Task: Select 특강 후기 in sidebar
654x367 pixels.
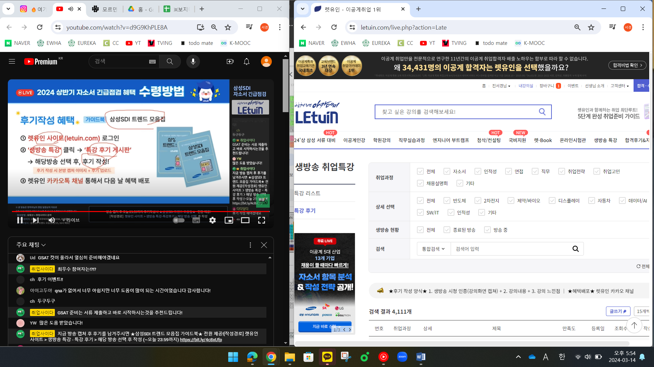Action: point(305,210)
